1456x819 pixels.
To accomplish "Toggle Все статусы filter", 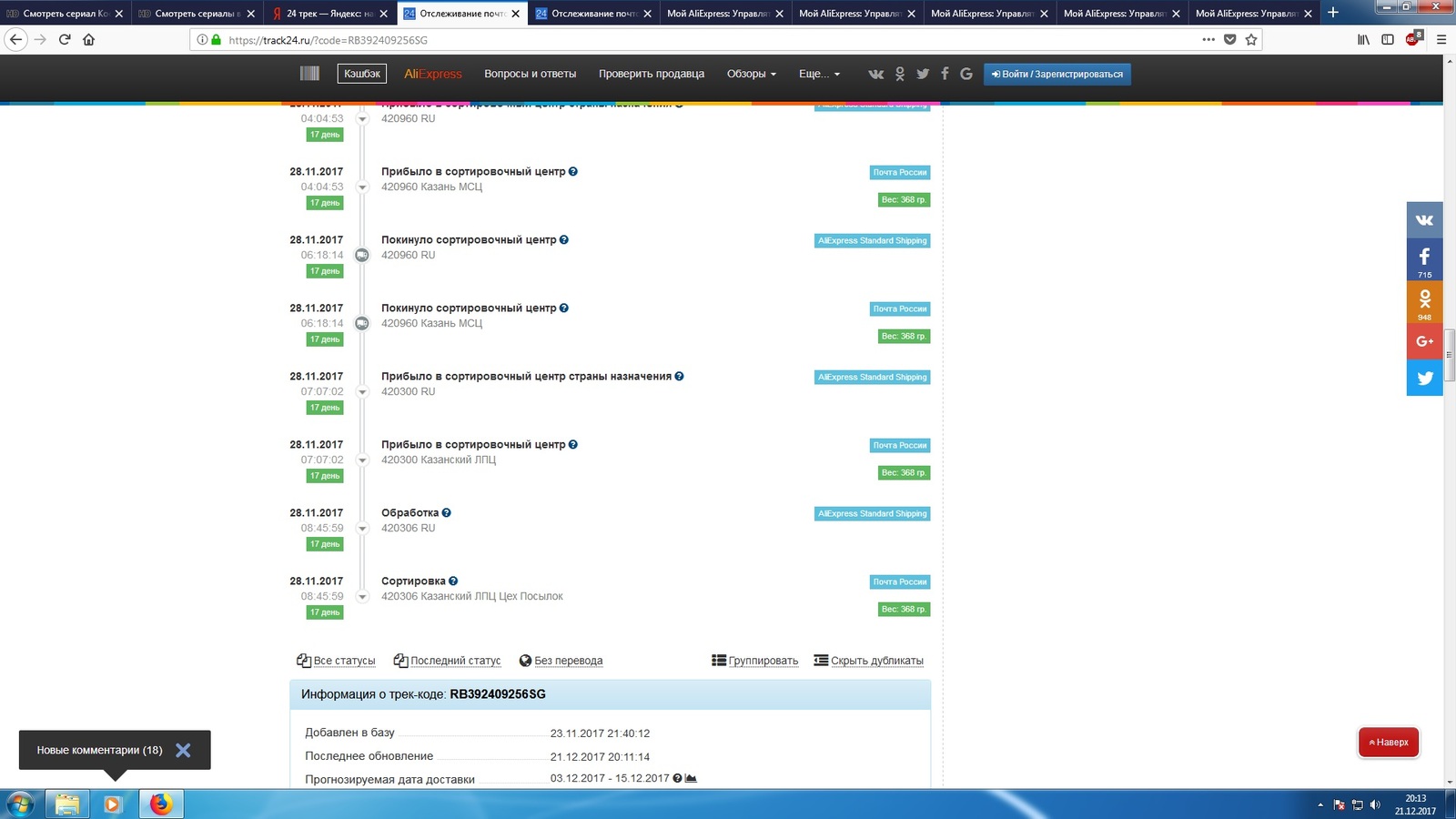I will [336, 661].
